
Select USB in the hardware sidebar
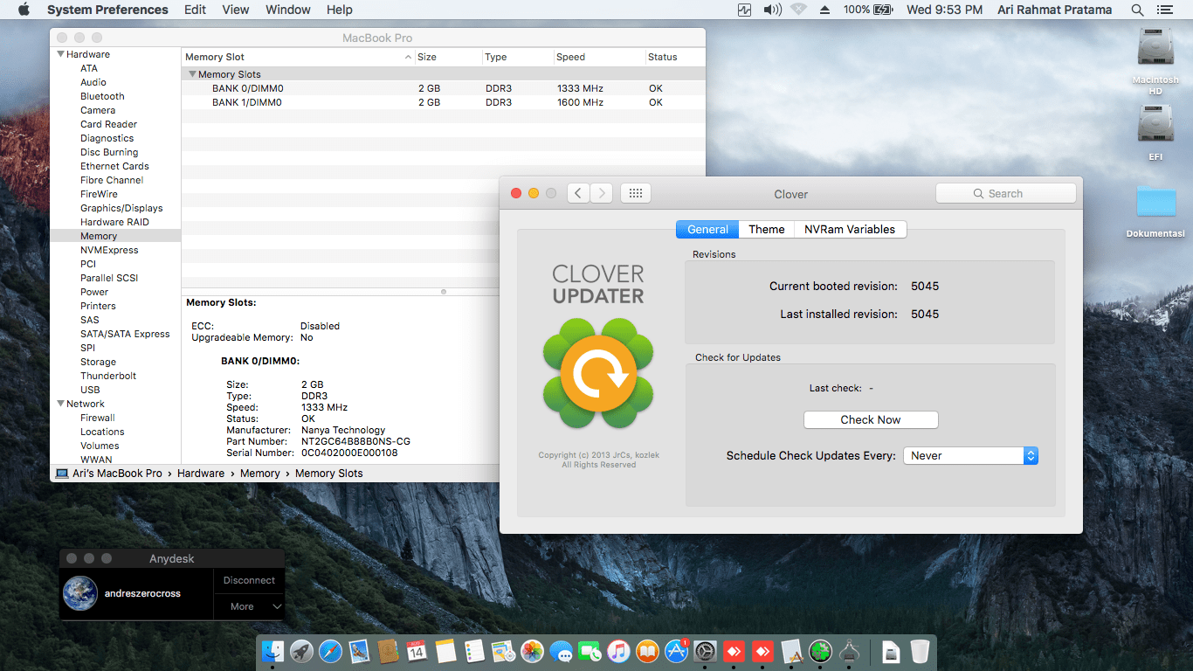pos(90,390)
